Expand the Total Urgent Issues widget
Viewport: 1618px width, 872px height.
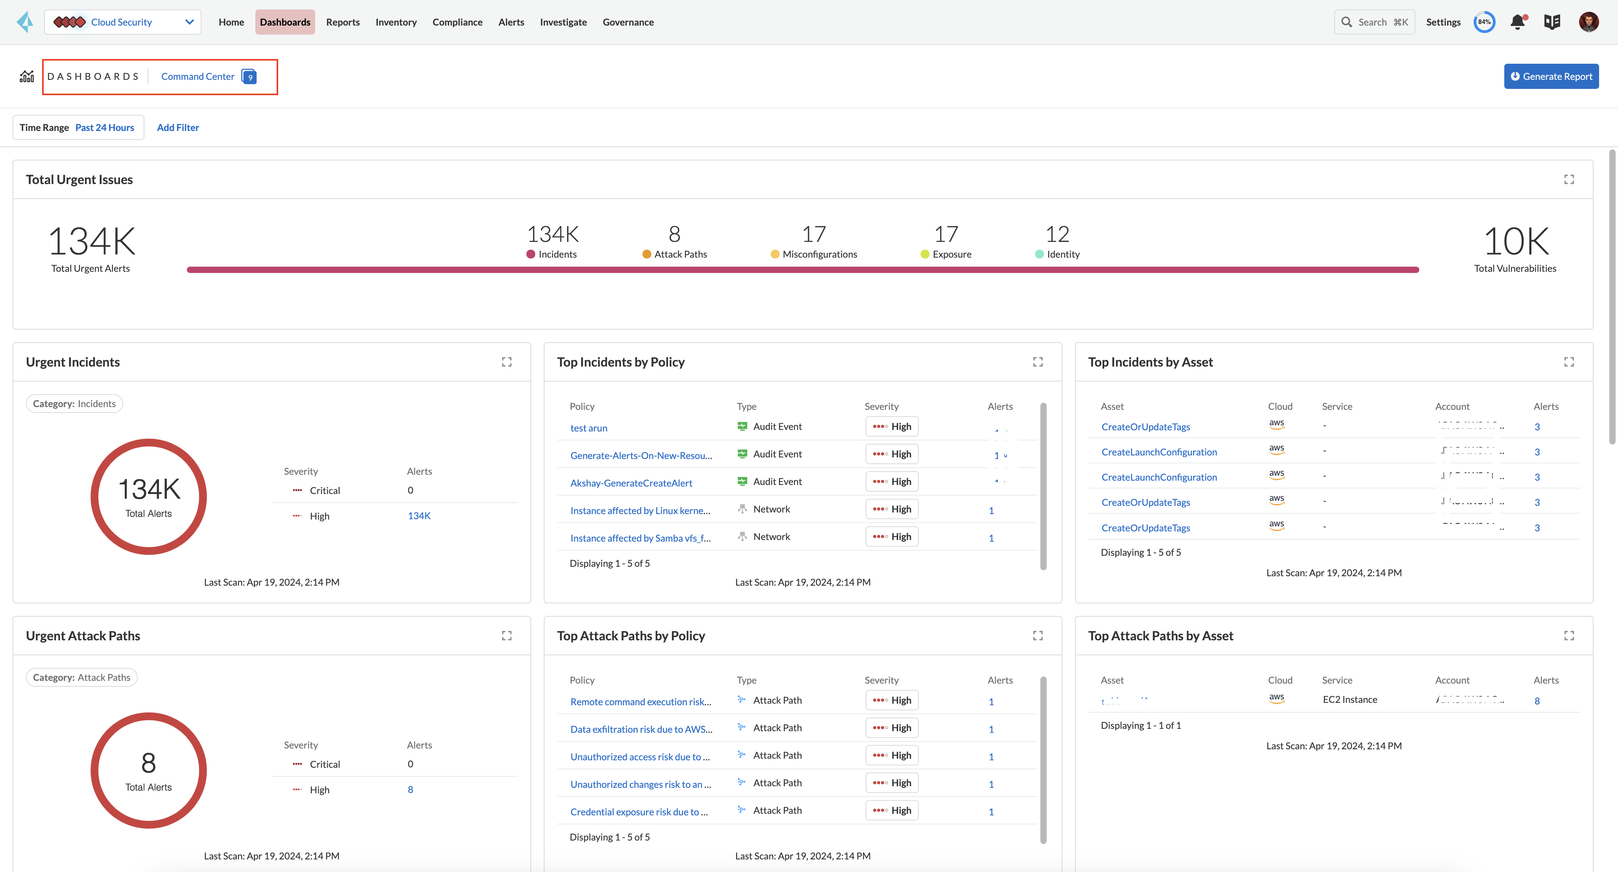tap(1568, 179)
